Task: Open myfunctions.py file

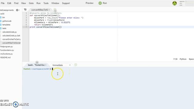Action: (6, 54)
